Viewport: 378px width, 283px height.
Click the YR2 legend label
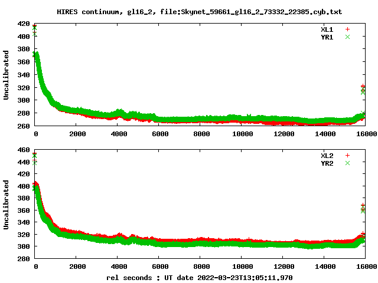point(327,163)
